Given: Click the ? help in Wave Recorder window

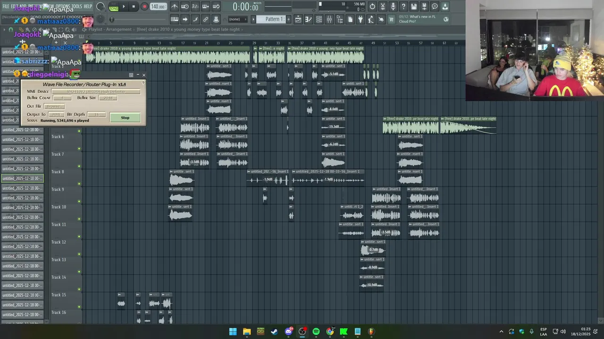Looking at the screenshot, I should coord(143,83).
